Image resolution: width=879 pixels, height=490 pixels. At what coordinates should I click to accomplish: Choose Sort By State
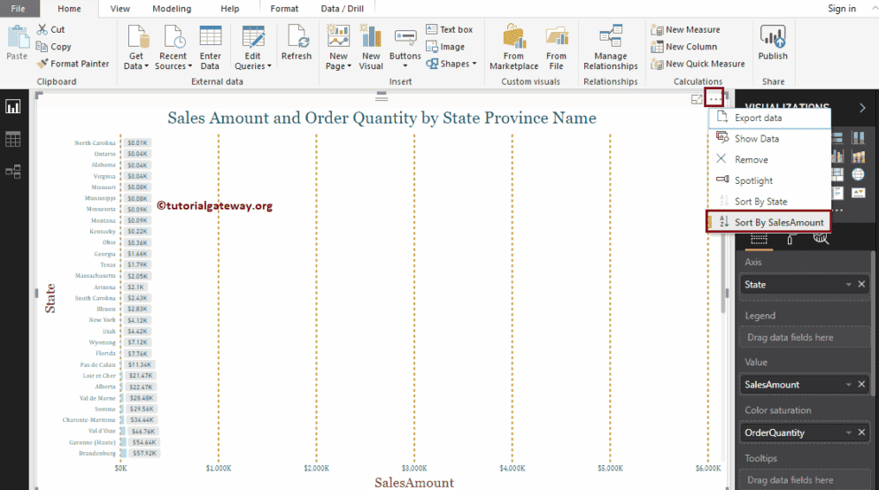click(x=770, y=201)
